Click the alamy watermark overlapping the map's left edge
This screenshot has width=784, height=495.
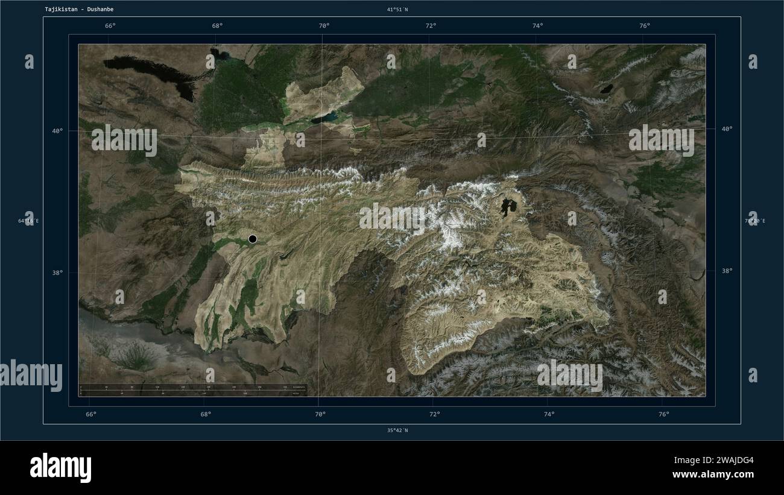coord(31,375)
